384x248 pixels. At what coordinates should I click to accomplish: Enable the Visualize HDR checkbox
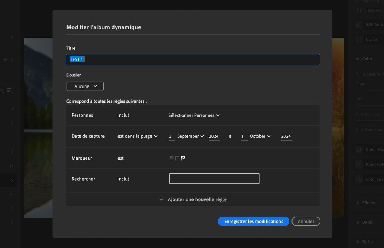[359, 10]
